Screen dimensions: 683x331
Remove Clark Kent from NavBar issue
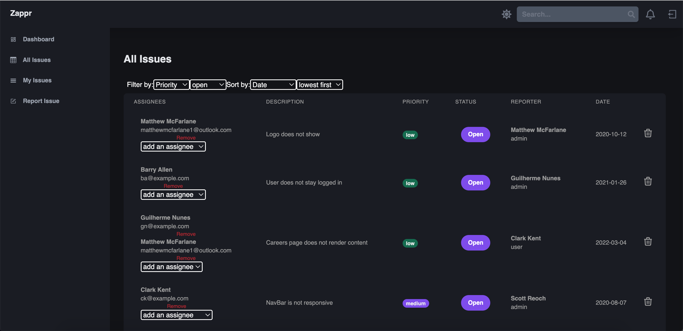point(176,306)
